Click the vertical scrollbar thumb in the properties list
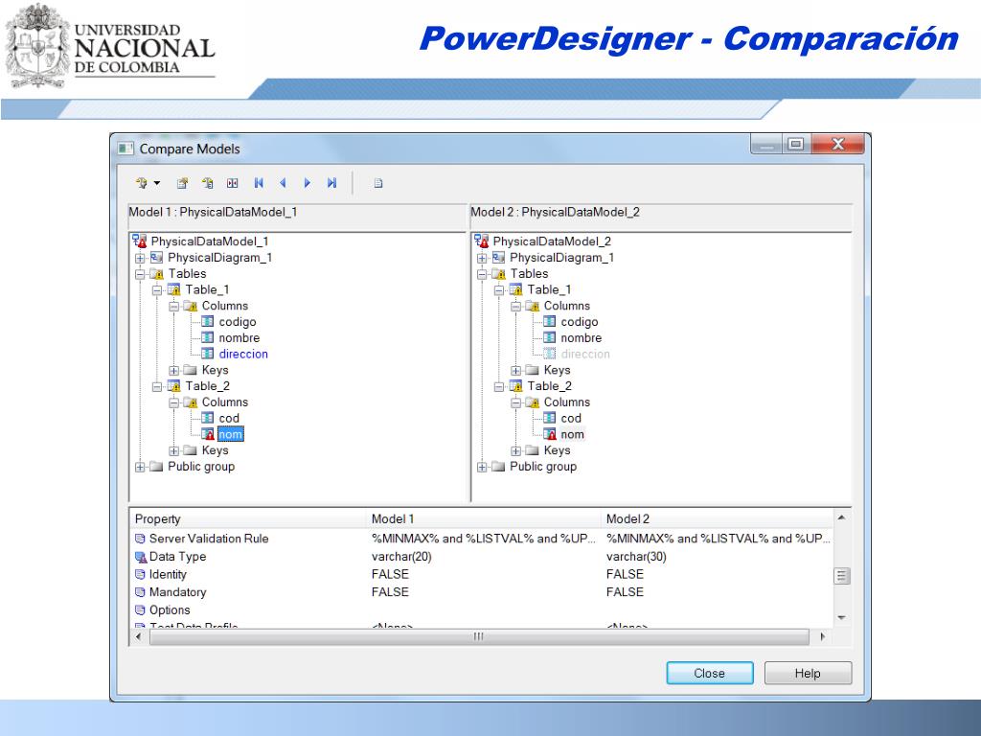 (842, 576)
